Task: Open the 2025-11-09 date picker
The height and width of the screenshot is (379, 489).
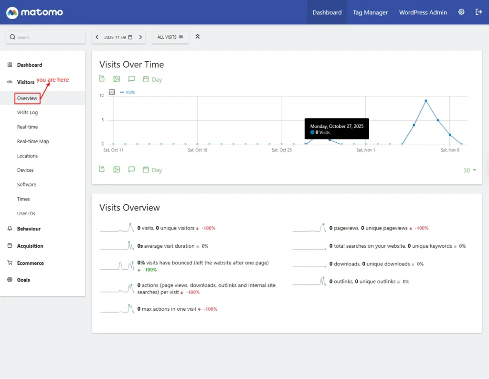Action: pos(118,37)
